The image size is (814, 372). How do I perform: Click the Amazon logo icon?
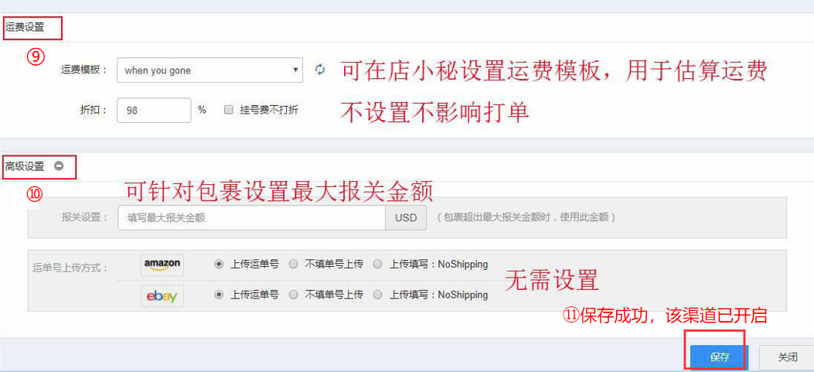pos(162,264)
